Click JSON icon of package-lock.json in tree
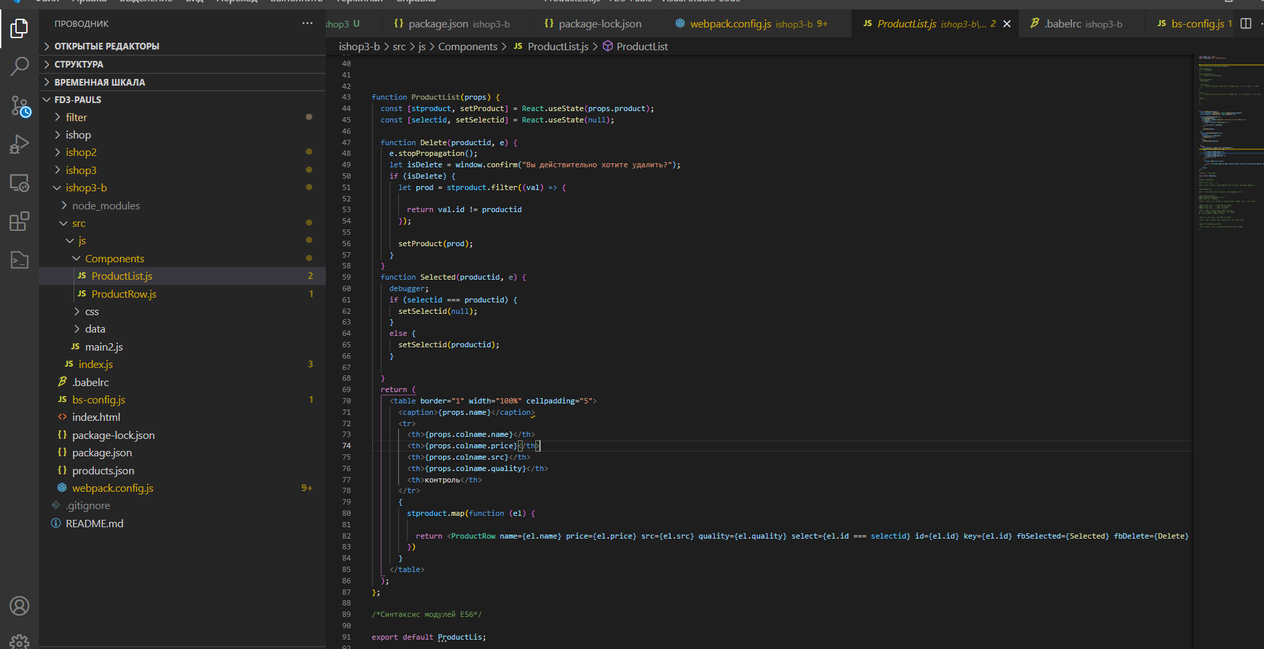The image size is (1264, 649). tap(62, 435)
